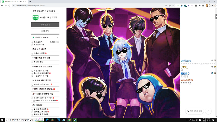Image resolution: width=217 pixels, height=122 pixels.
Task: Open the notification center icon in tray
Action: (x=213, y=120)
